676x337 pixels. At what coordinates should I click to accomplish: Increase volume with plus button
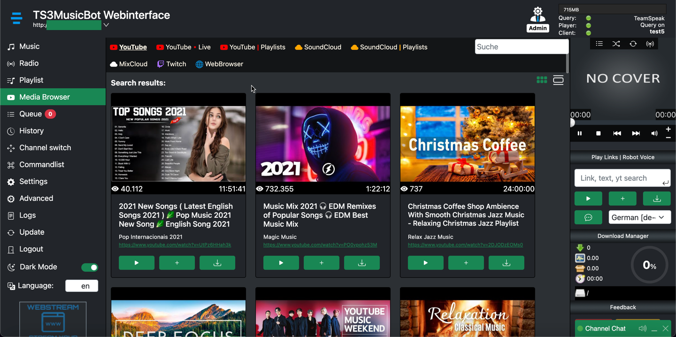pos(668,129)
